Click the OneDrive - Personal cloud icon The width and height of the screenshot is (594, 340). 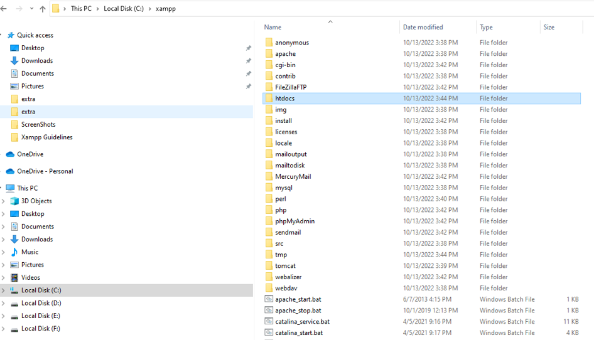(11, 171)
